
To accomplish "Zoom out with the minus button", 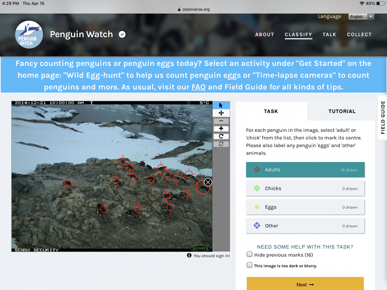I will 221,121.
